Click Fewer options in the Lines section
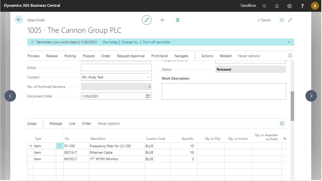The height and width of the screenshot is (181, 322). click(109, 123)
